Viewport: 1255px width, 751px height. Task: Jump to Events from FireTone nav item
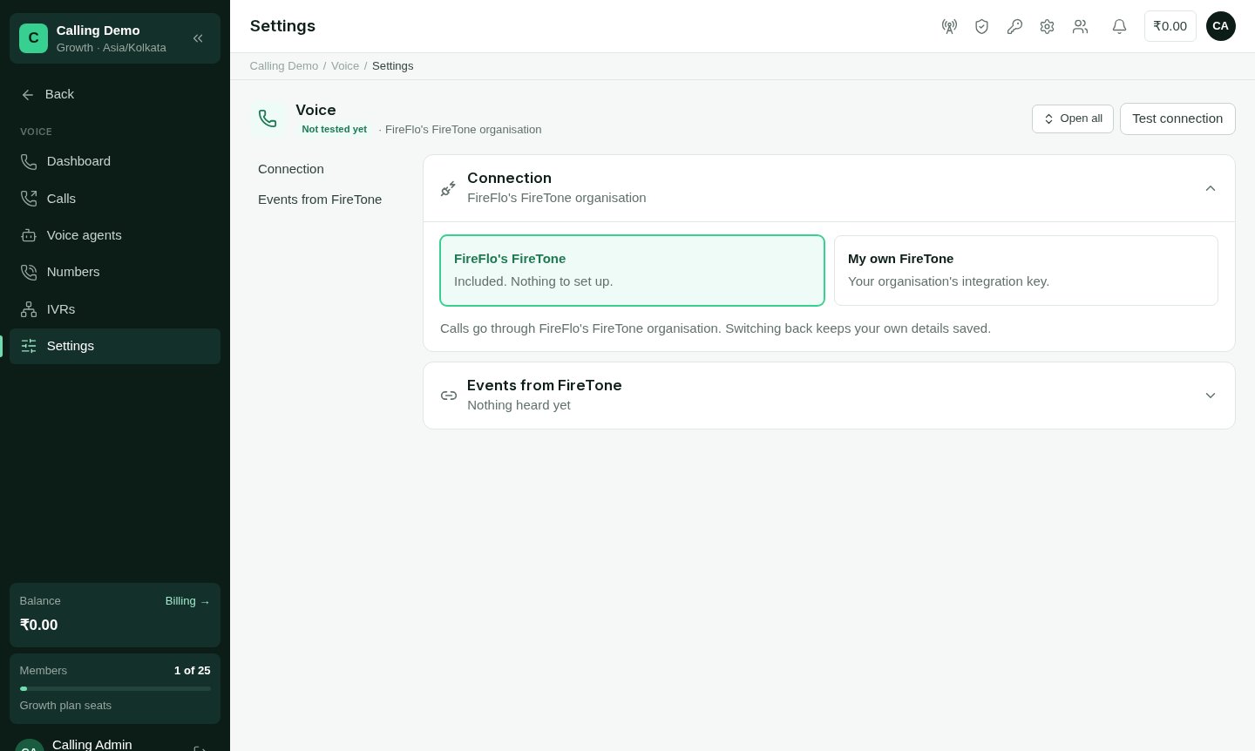(320, 200)
